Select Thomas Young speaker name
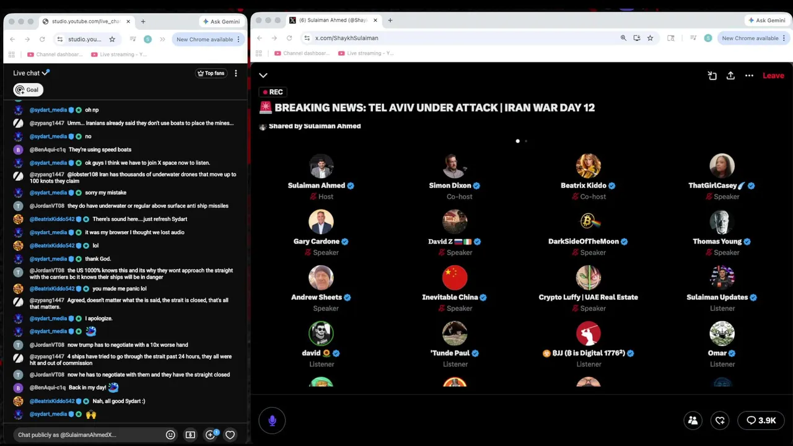793x446 pixels. [x=717, y=241]
